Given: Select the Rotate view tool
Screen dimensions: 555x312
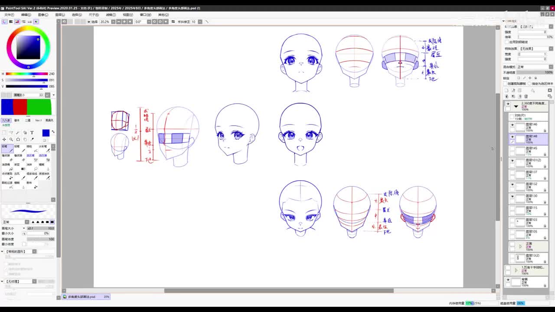Looking at the screenshot, I should coord(18,140).
